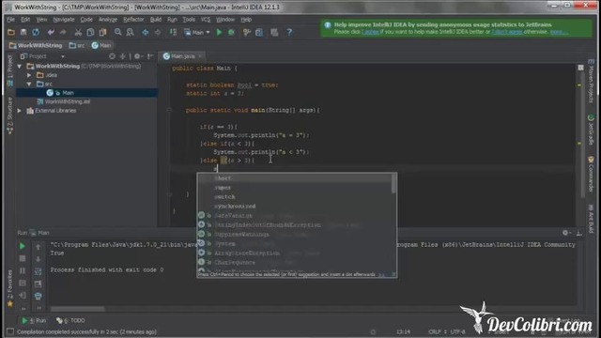Click the Paste icon in toolbar
This screenshot has width=601, height=338.
[x=102, y=33]
